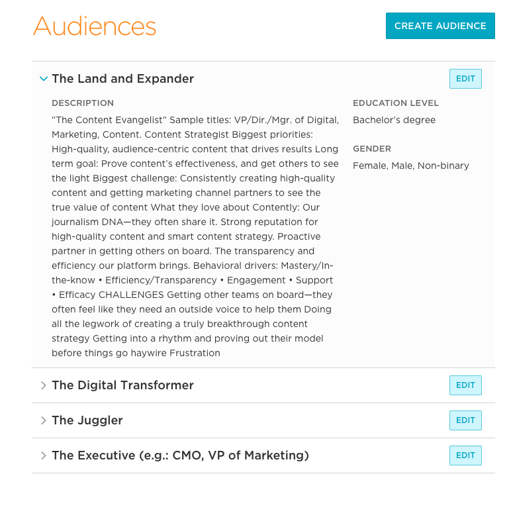The image size is (511, 525).
Task: Edit The Juggler audience
Action: pos(465,420)
